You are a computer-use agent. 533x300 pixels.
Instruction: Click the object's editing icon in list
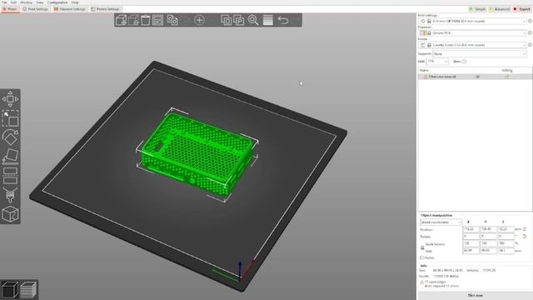tap(507, 77)
